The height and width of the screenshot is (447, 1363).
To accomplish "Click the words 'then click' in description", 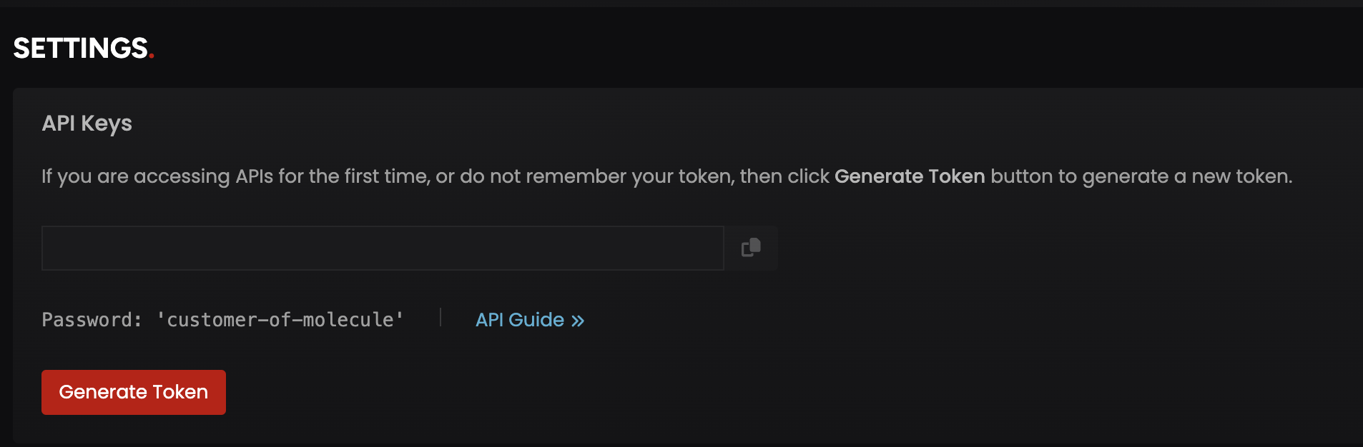I will 784,176.
